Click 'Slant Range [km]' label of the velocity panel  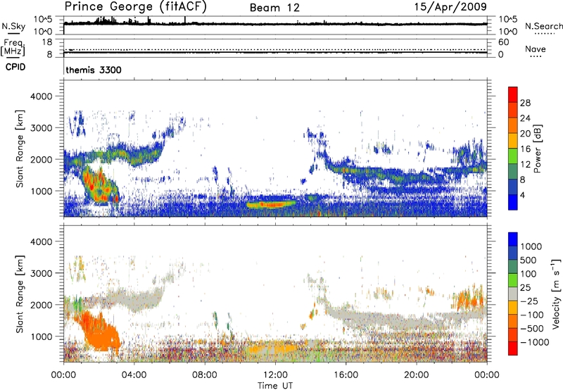point(20,294)
